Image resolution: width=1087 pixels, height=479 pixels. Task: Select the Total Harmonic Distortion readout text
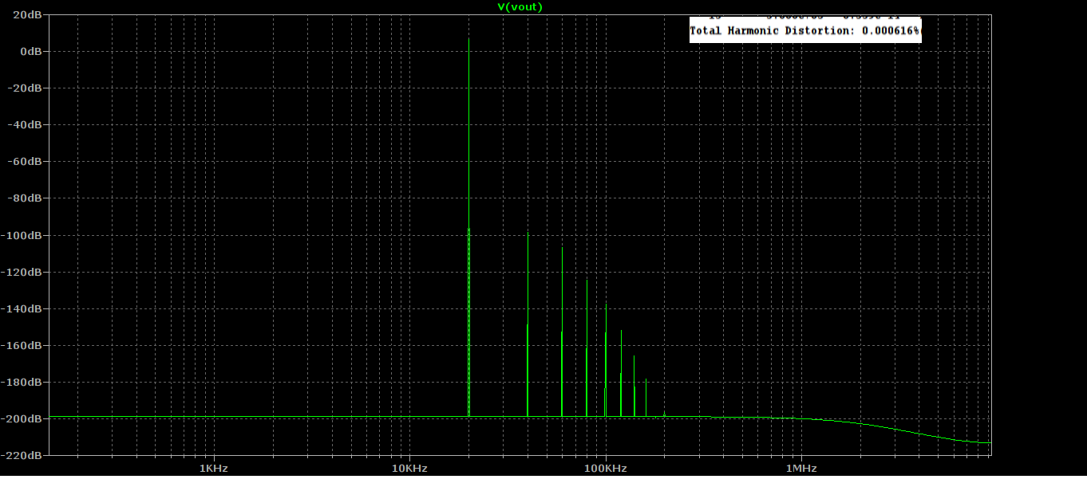805,31
